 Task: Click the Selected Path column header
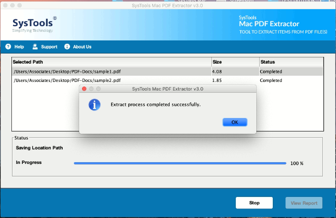tap(112, 62)
